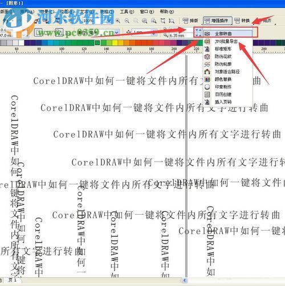This screenshot has height=286, width=285.
Task: Expand the units dropdown arrow
Action: (117, 33)
